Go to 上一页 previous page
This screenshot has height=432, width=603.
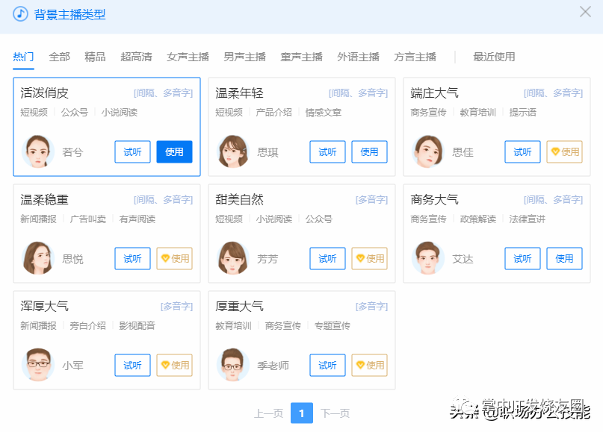[x=268, y=413]
